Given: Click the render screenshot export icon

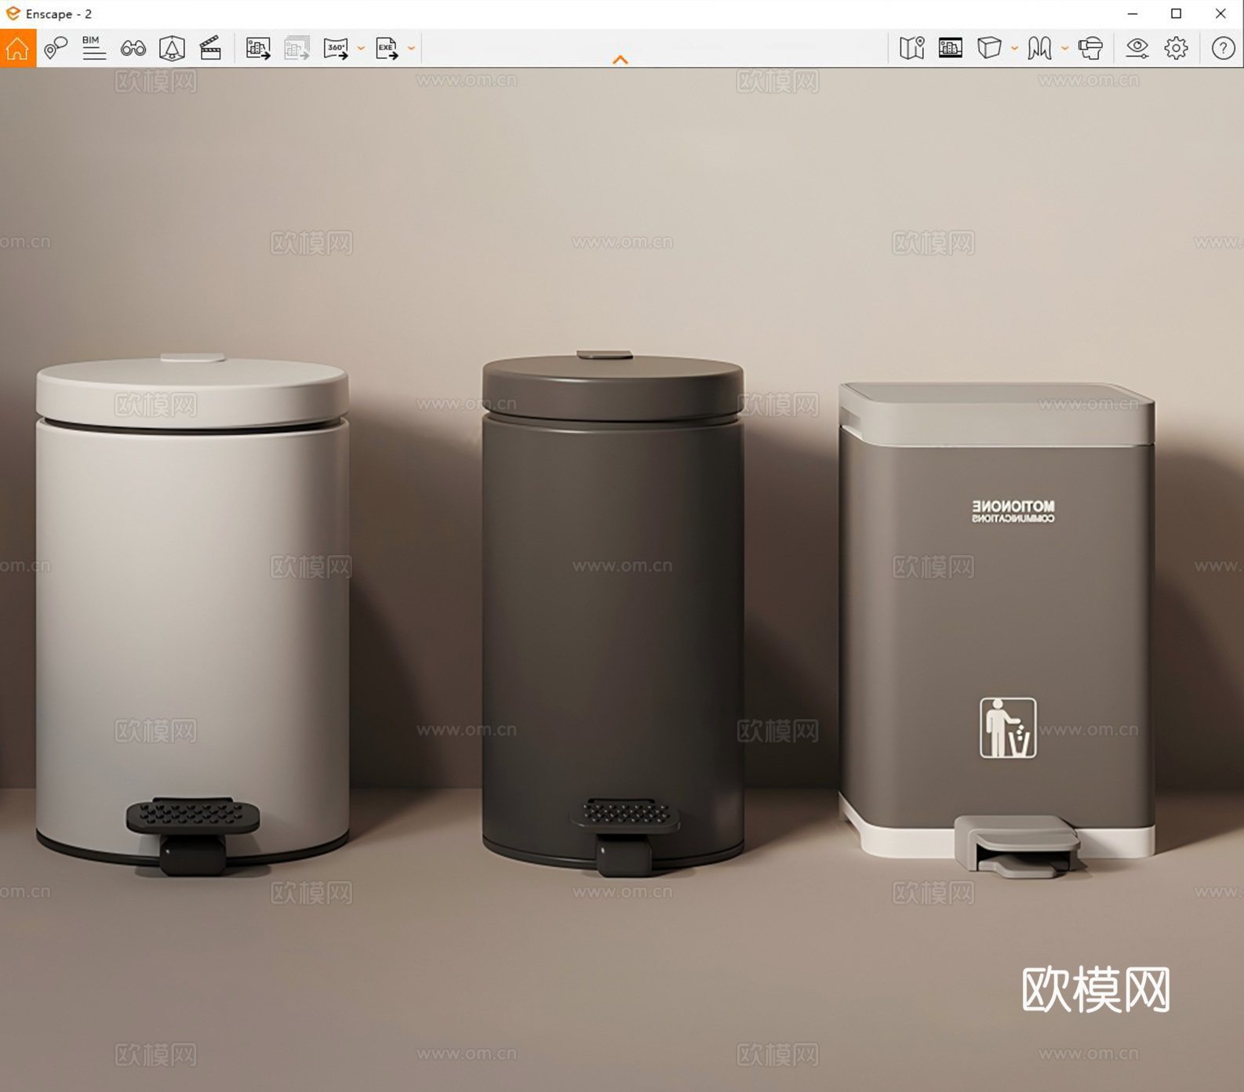Looking at the screenshot, I should pos(258,49).
